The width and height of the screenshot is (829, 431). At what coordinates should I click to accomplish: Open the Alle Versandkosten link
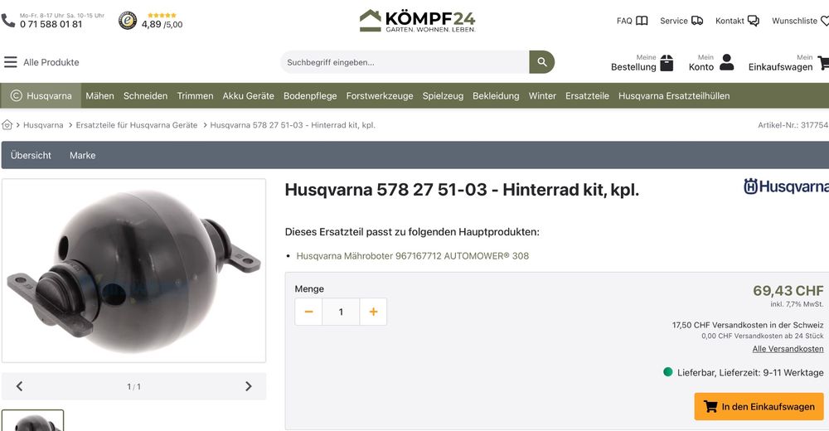pos(788,348)
